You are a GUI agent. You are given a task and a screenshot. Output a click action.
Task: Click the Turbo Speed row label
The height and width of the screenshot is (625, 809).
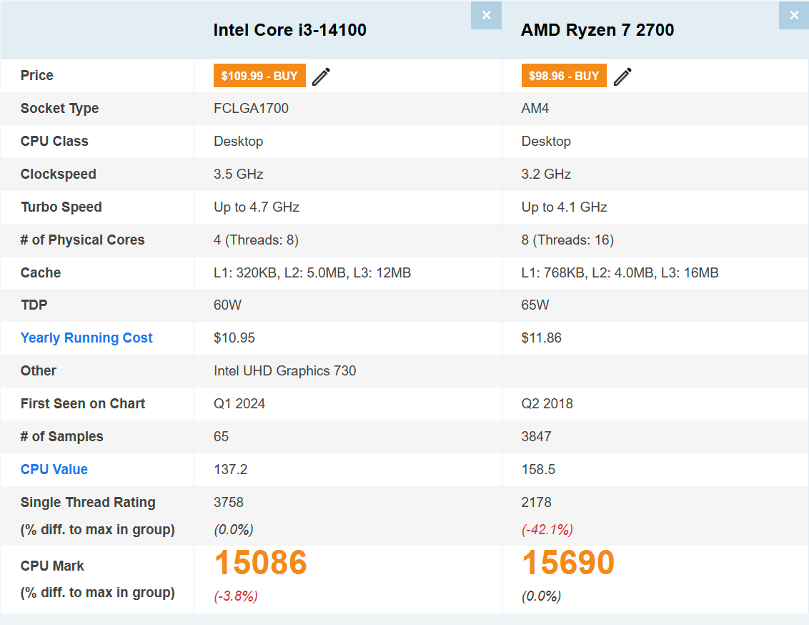[61, 207]
